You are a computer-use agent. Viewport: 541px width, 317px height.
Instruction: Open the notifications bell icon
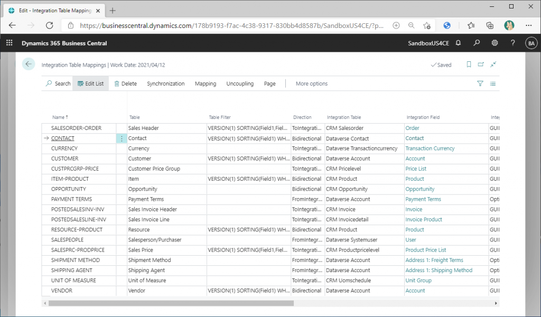[458, 43]
